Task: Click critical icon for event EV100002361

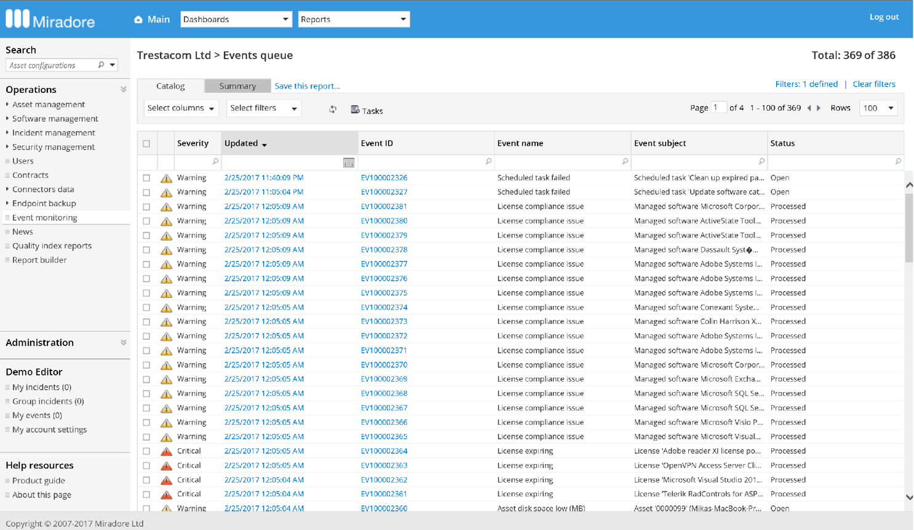Action: pyautogui.click(x=166, y=494)
